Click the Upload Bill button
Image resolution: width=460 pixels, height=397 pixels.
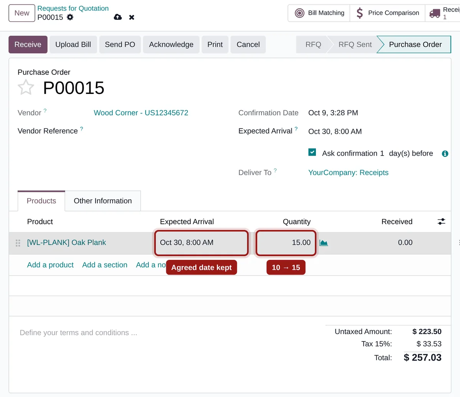[73, 44]
